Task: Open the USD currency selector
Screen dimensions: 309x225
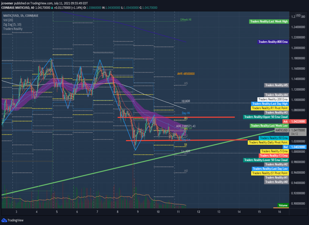Action: tap(298, 15)
